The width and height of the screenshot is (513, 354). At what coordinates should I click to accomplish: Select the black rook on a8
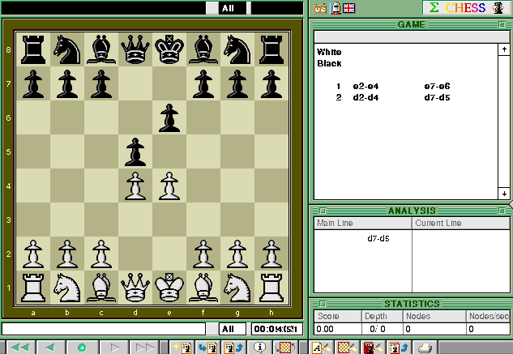[33, 49]
